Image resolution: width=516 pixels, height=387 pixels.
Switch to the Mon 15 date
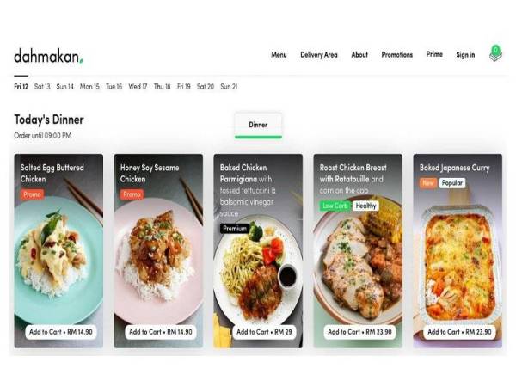point(89,87)
